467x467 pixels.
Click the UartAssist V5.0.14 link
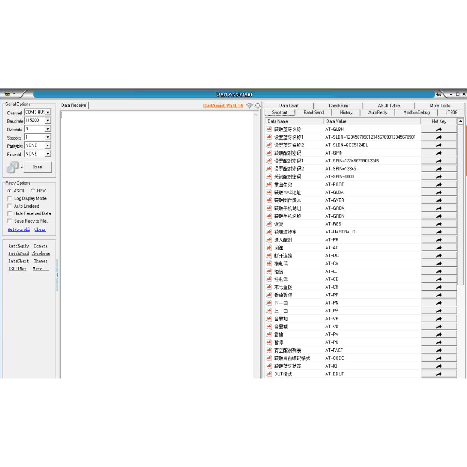(x=223, y=105)
